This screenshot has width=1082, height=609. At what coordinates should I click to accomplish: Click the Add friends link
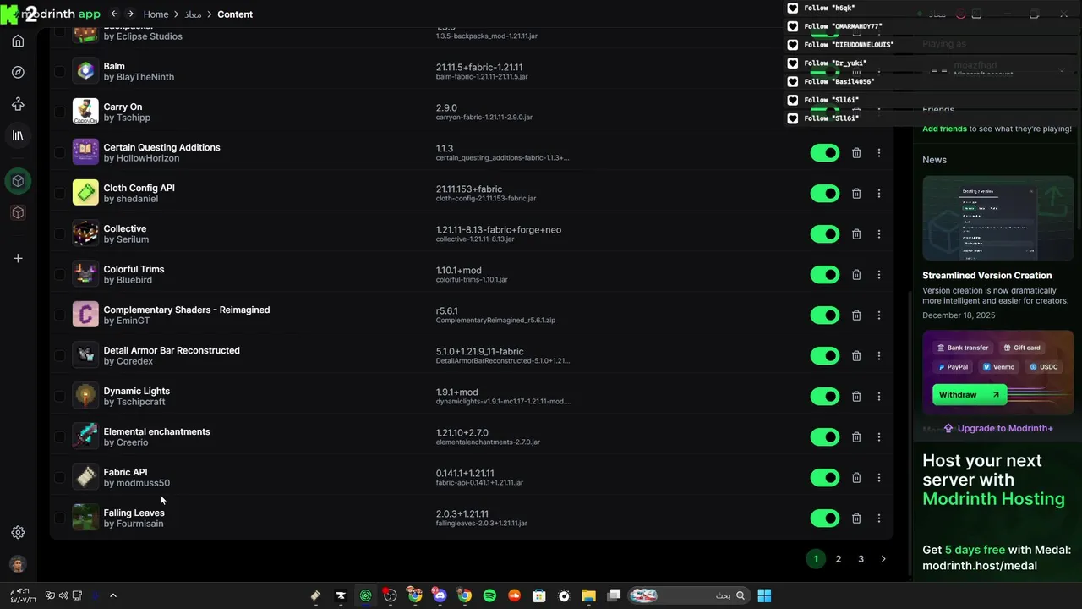click(x=944, y=129)
